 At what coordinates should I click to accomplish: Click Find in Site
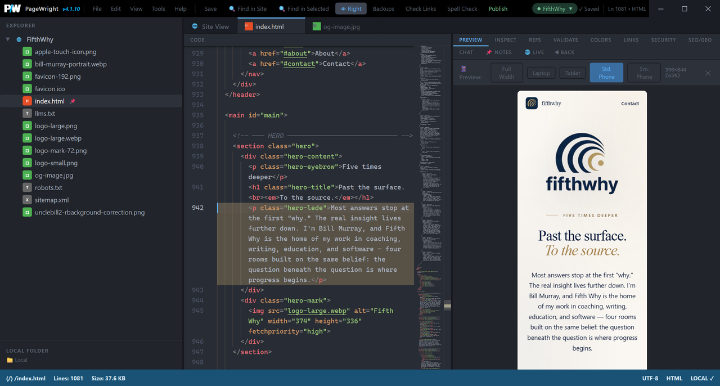click(x=247, y=9)
